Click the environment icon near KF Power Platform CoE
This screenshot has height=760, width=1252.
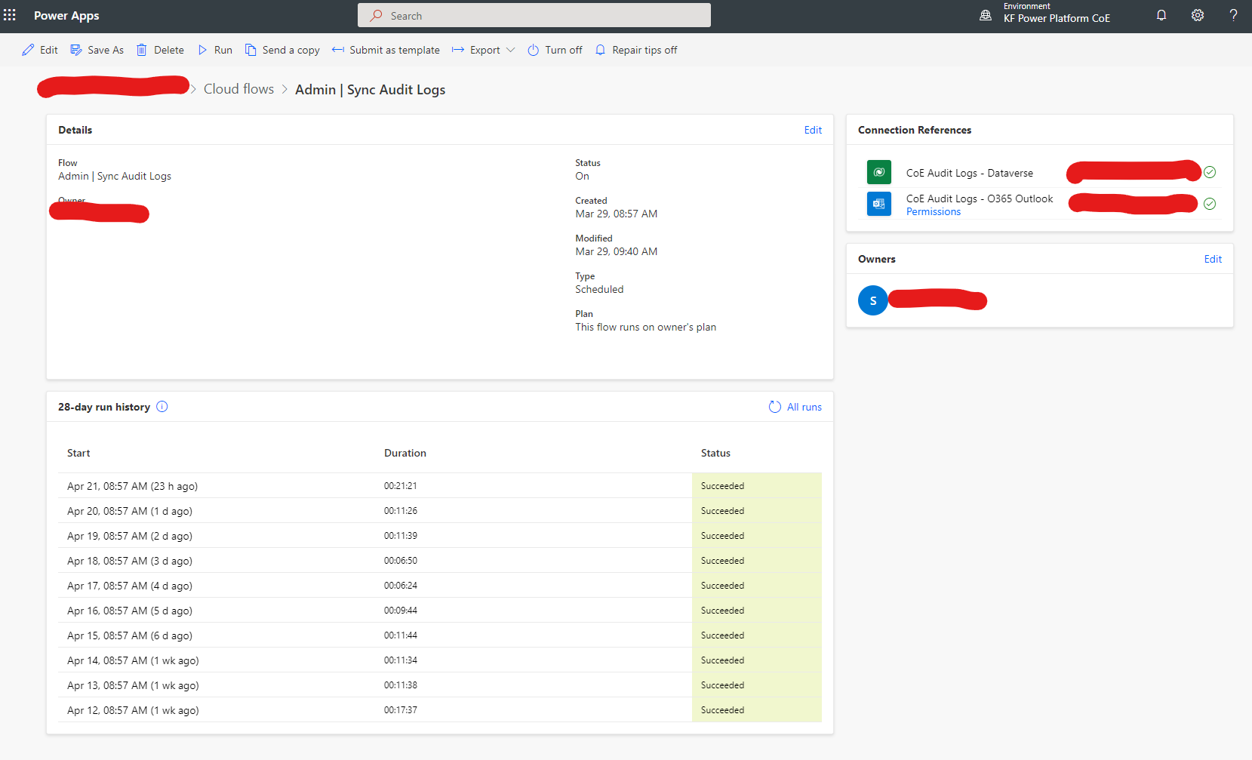click(985, 14)
